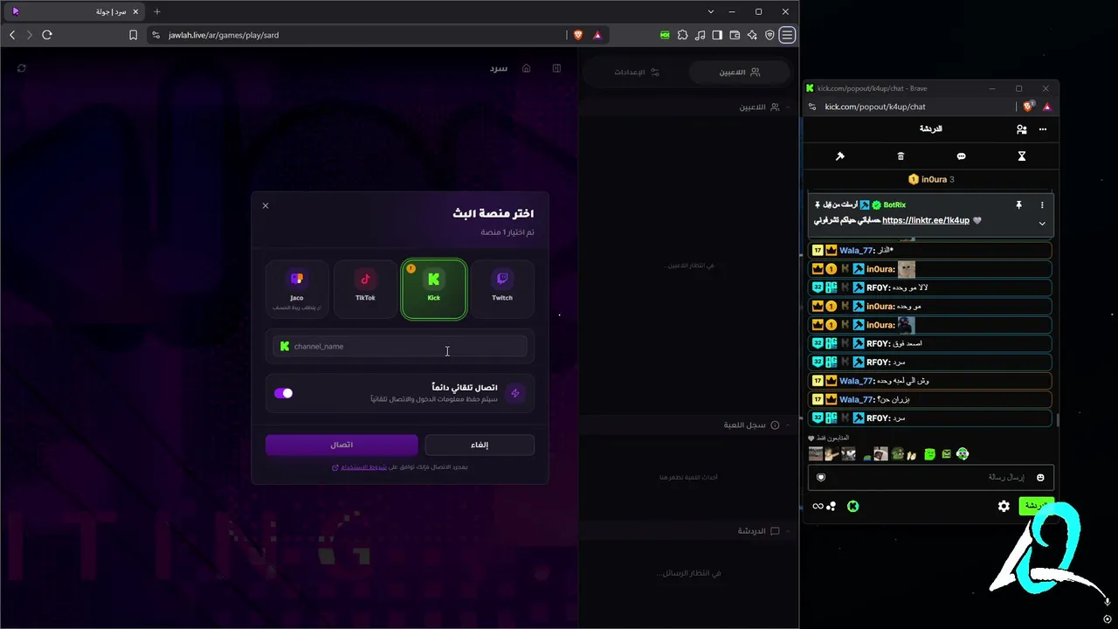
Task: Select the Jaco streaming platform card
Action: (x=297, y=289)
